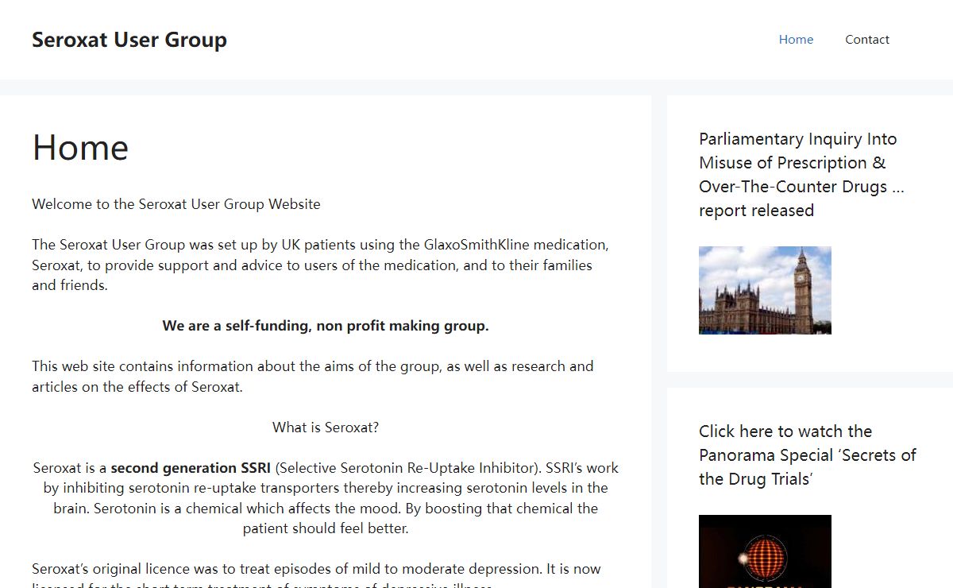Open the Parliamentary Inquiry report heading link
The height and width of the screenshot is (588, 953).
pyautogui.click(x=801, y=175)
